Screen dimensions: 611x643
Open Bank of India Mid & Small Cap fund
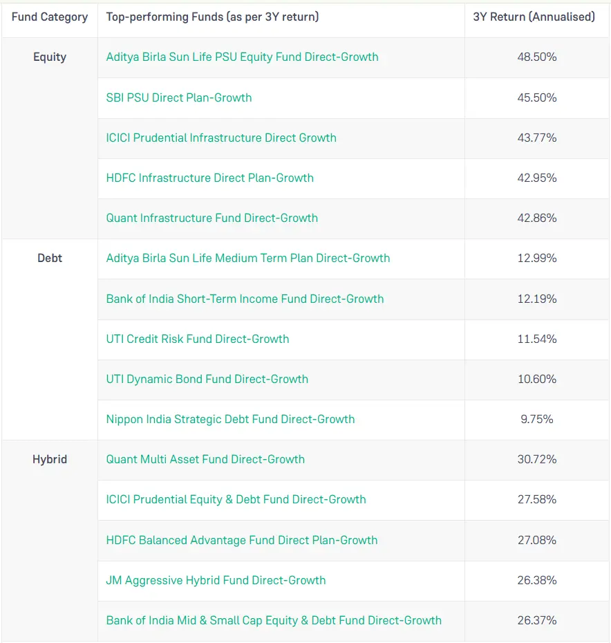274,620
